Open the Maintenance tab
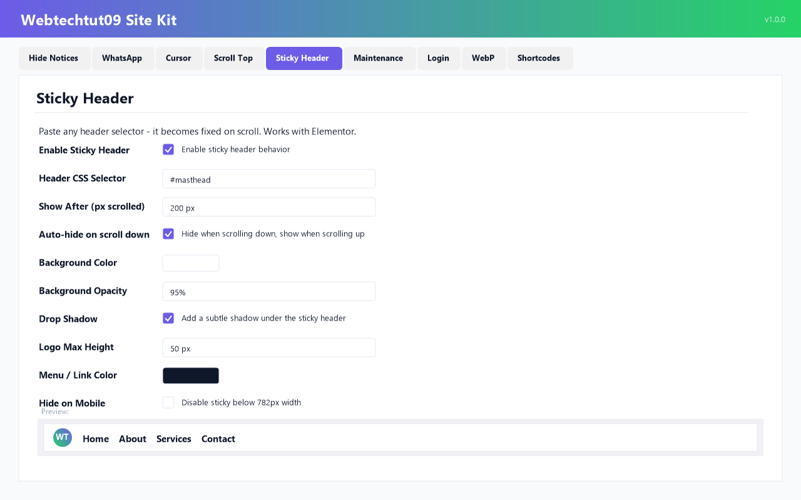Viewport: 801px width, 500px height. coord(379,58)
